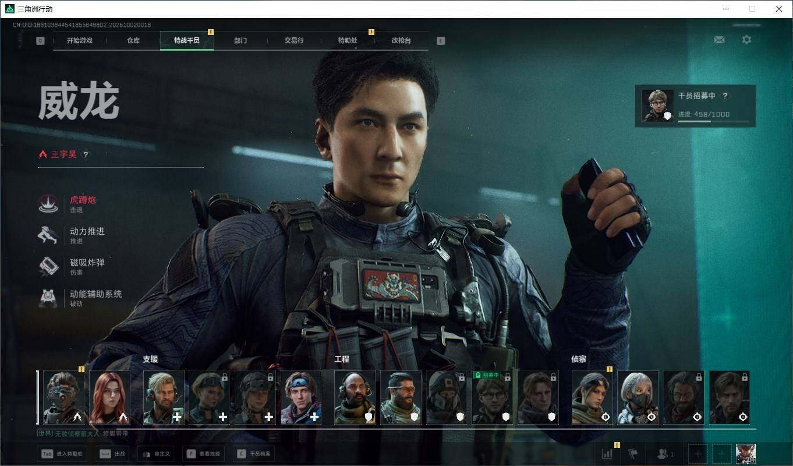
Task: Open the mail envelope icon
Action: 719,40
